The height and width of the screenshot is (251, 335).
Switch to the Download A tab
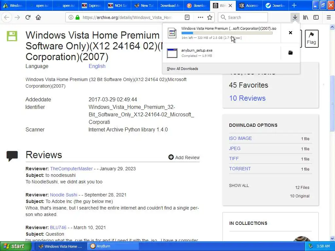[170, 6]
